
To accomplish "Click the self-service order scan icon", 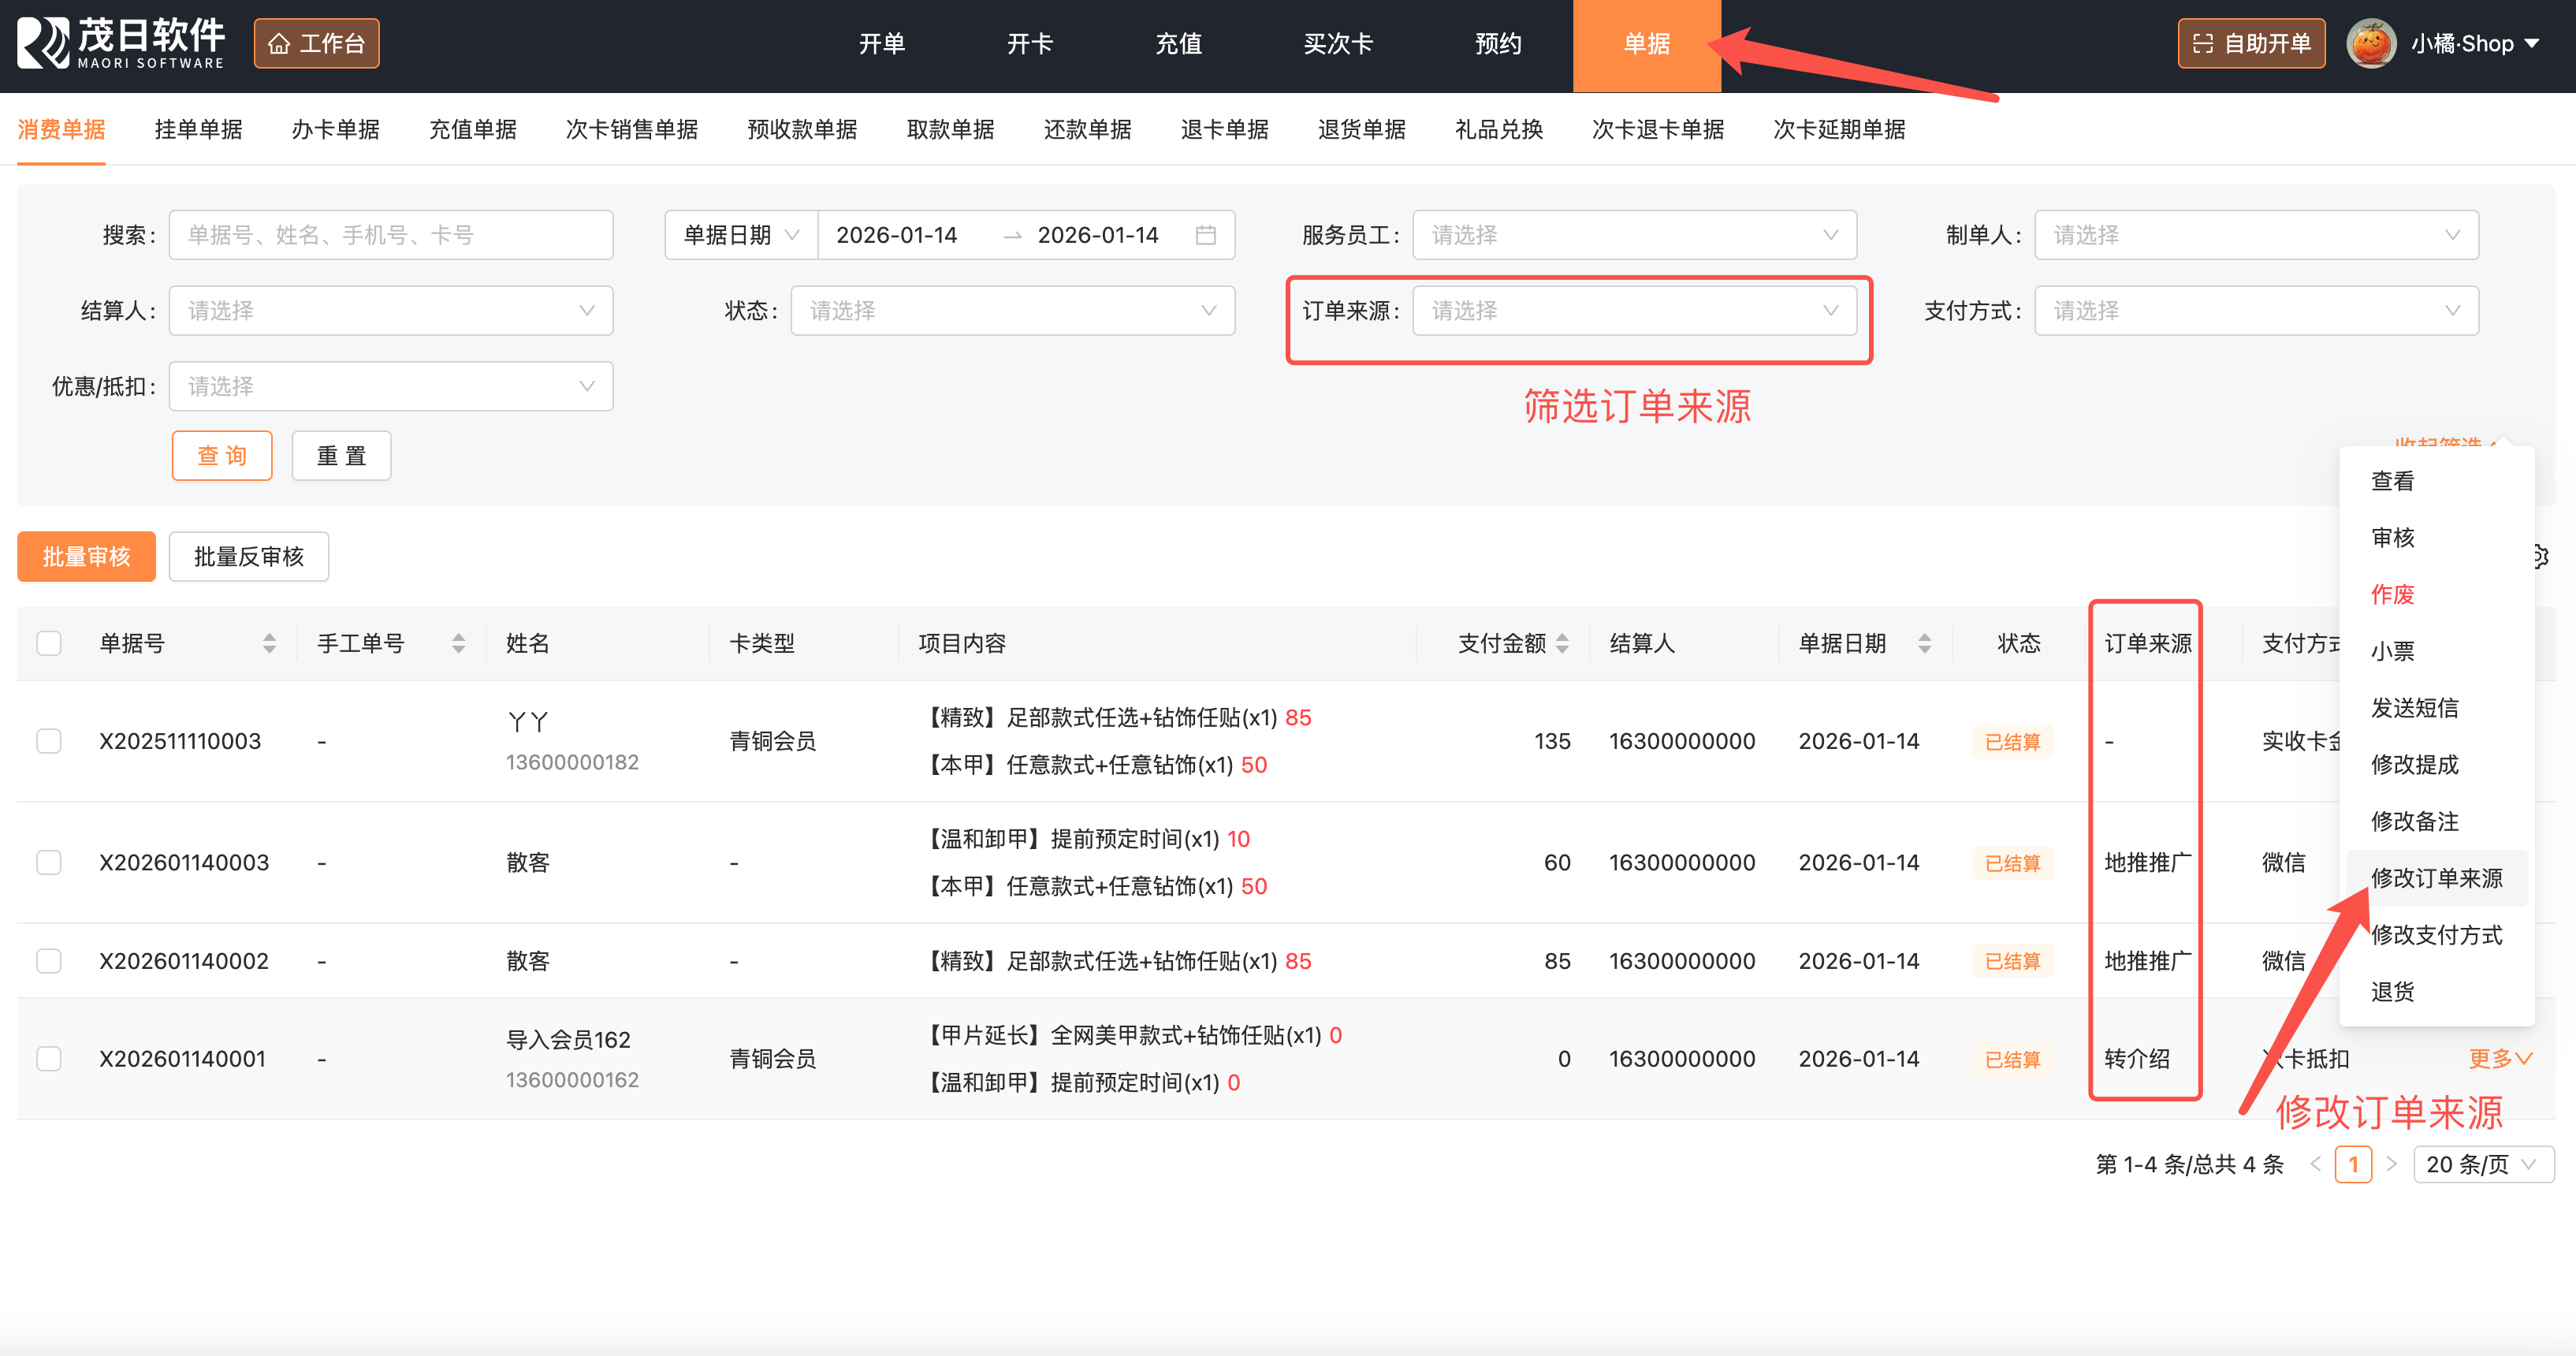I will [x=2202, y=44].
